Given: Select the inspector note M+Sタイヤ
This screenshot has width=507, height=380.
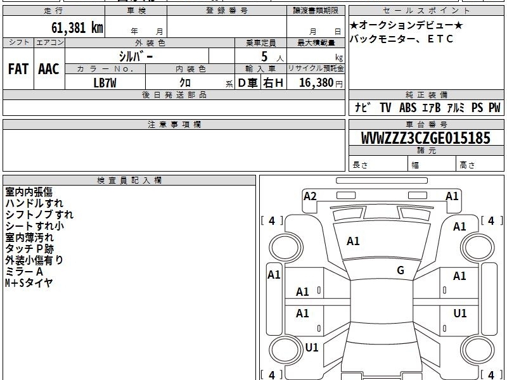Looking at the screenshot, I should click(x=29, y=283).
